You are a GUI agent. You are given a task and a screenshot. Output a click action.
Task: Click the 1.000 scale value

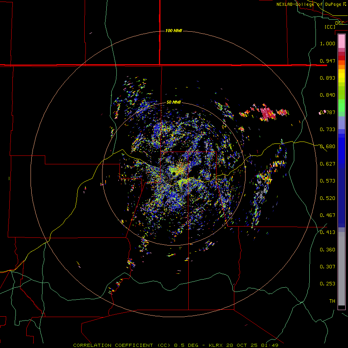coord(328,43)
